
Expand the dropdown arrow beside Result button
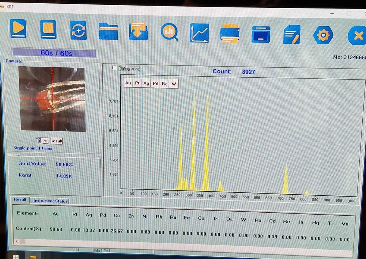pos(46,141)
